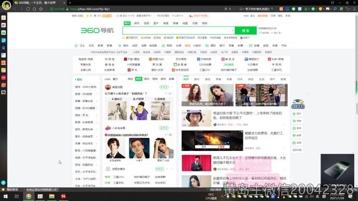Open a new tab with the plus icon
The image size is (358, 201).
coord(70,3)
